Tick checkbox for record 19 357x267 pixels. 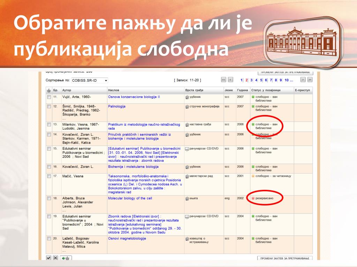tap(49, 217)
